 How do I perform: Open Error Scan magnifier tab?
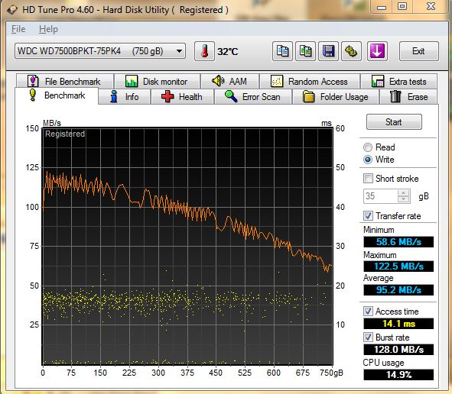(253, 97)
